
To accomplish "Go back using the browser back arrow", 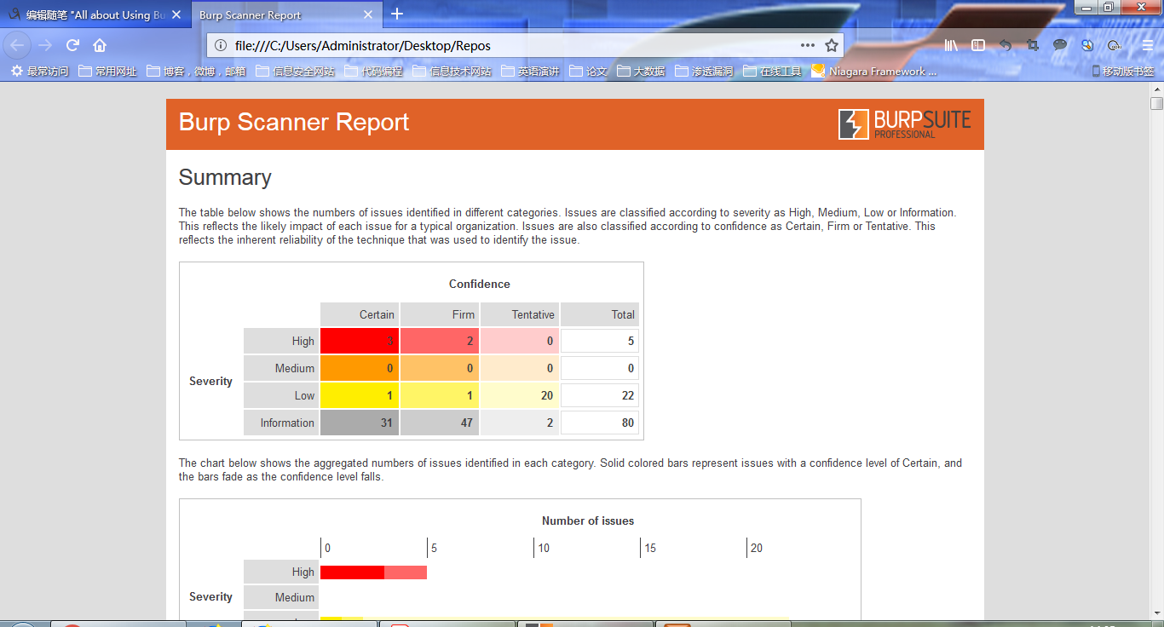I will tap(17, 45).
